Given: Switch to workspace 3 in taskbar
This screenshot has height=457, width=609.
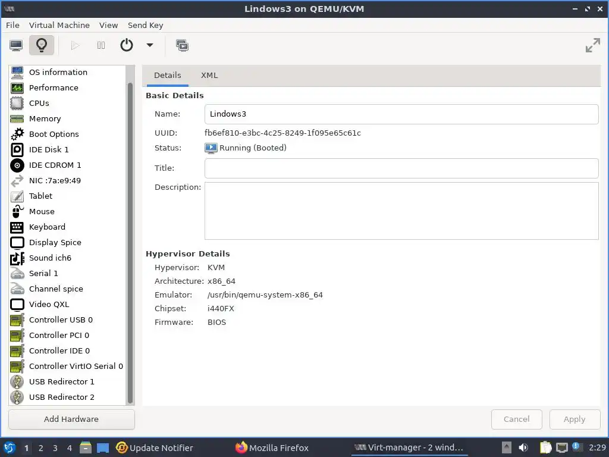Looking at the screenshot, I should pyautogui.click(x=55, y=448).
